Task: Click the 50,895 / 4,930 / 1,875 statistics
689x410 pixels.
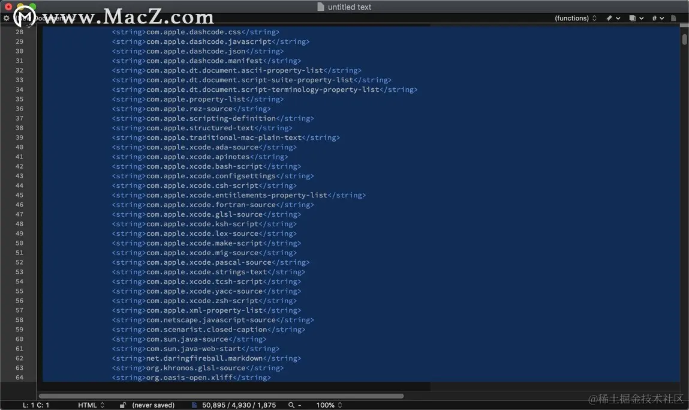Action: click(239, 405)
